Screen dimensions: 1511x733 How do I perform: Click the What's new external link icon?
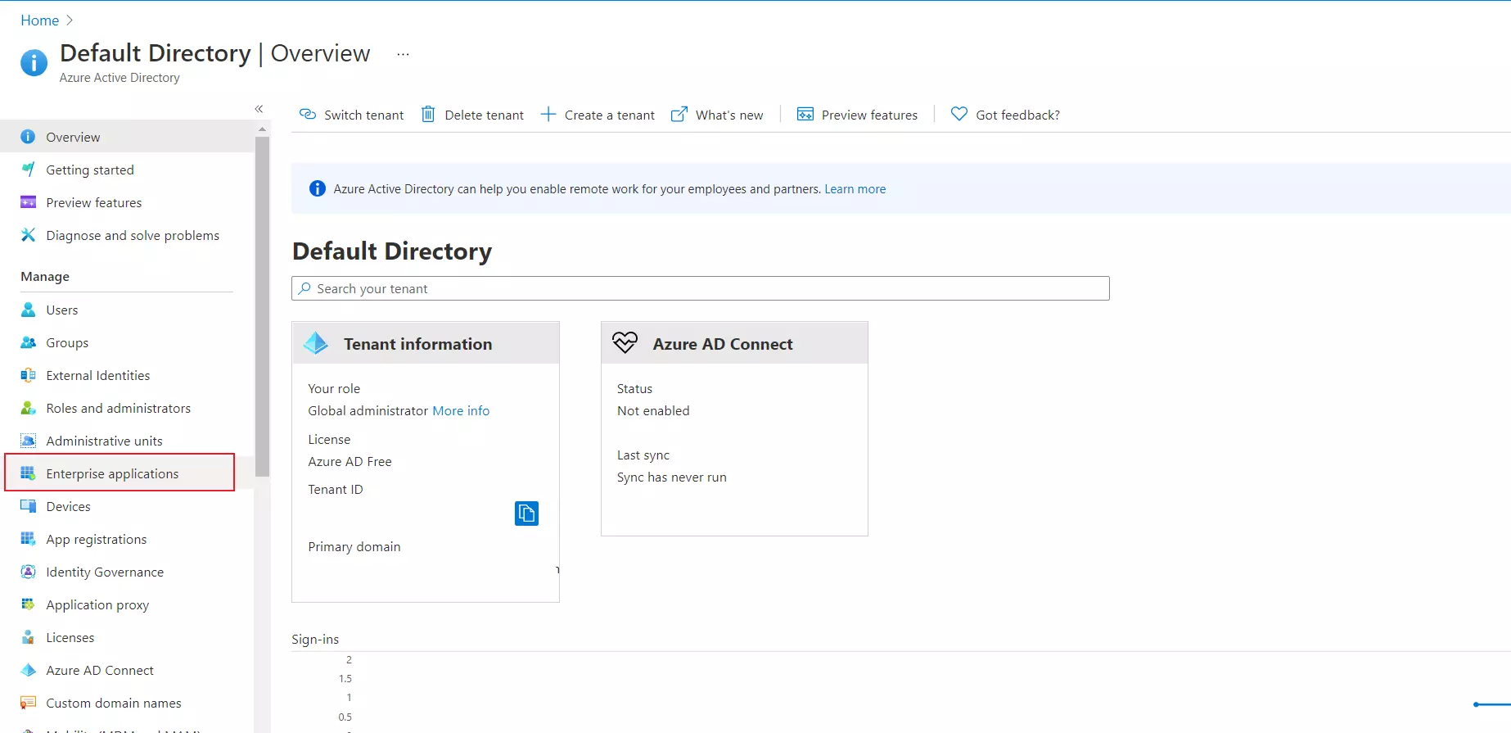[x=679, y=115]
